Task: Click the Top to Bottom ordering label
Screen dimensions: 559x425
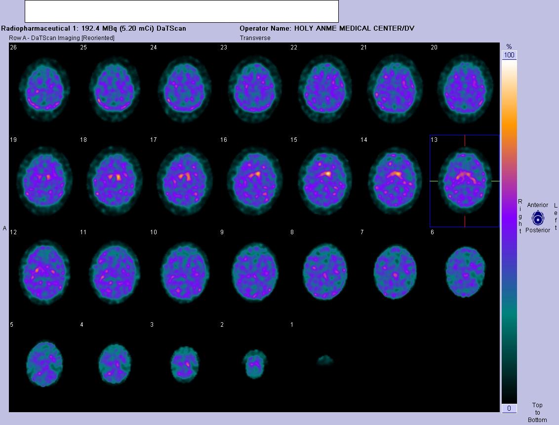Action: point(537,412)
